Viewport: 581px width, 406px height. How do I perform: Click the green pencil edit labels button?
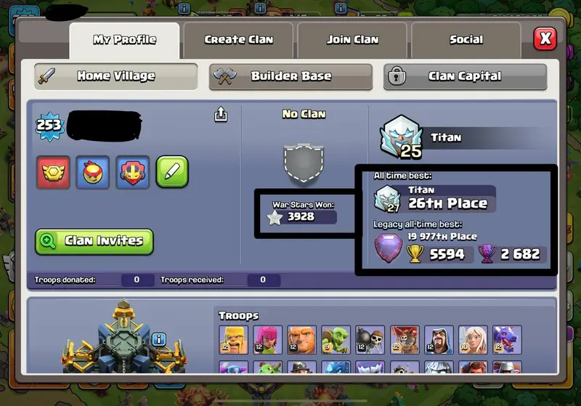[x=172, y=172]
